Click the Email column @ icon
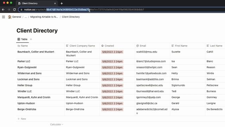The height and width of the screenshot is (127, 225). [x=137, y=46]
